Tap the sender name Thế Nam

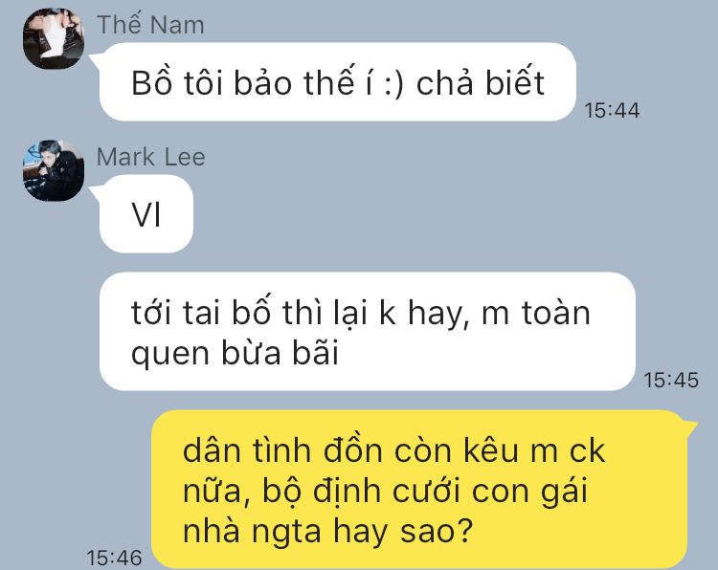[150, 24]
